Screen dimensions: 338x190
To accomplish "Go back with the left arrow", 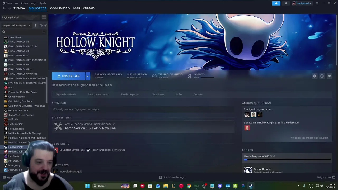I will click(4, 8).
